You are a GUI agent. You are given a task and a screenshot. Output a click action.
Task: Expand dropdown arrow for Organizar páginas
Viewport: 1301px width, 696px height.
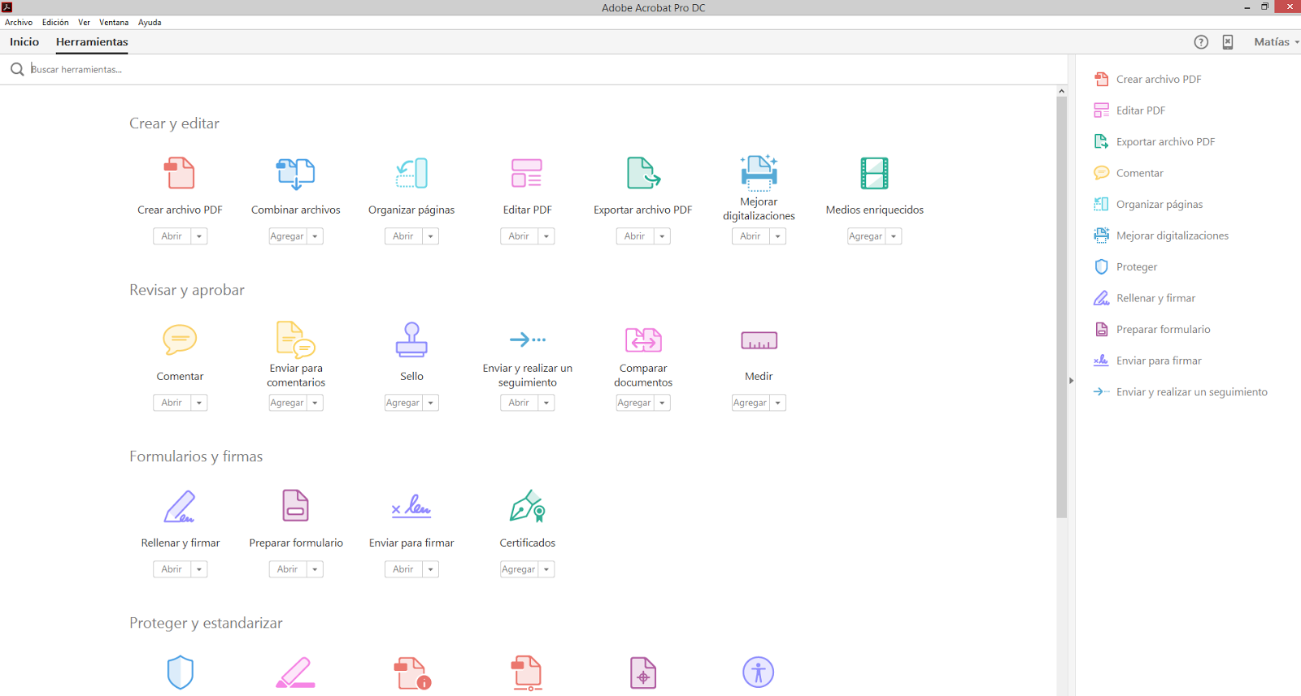click(x=431, y=236)
